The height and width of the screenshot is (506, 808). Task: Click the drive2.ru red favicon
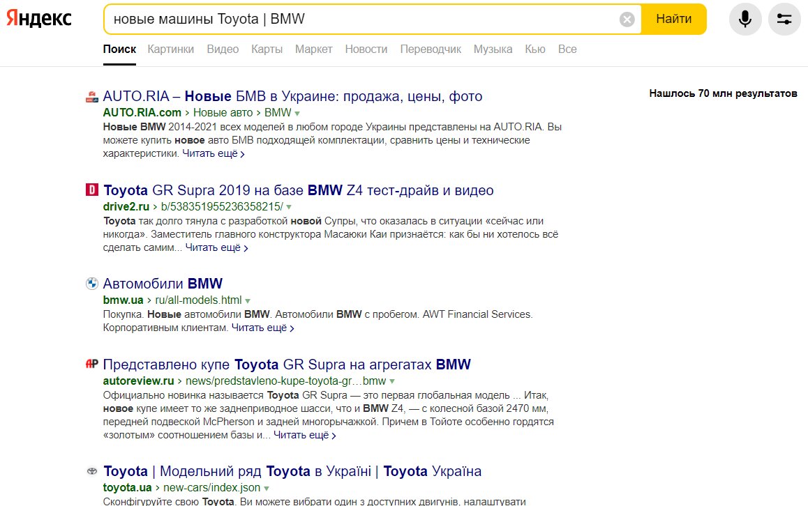91,190
